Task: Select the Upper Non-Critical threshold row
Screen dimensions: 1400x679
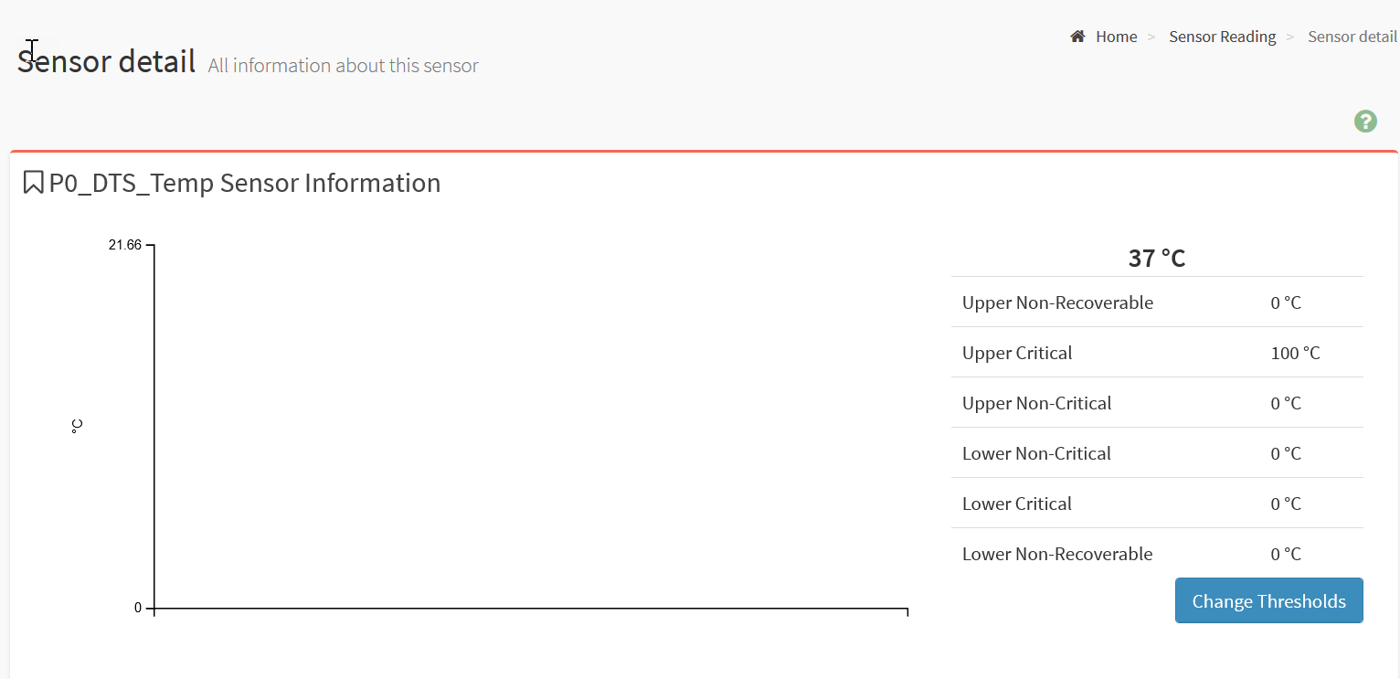Action: coord(1157,403)
